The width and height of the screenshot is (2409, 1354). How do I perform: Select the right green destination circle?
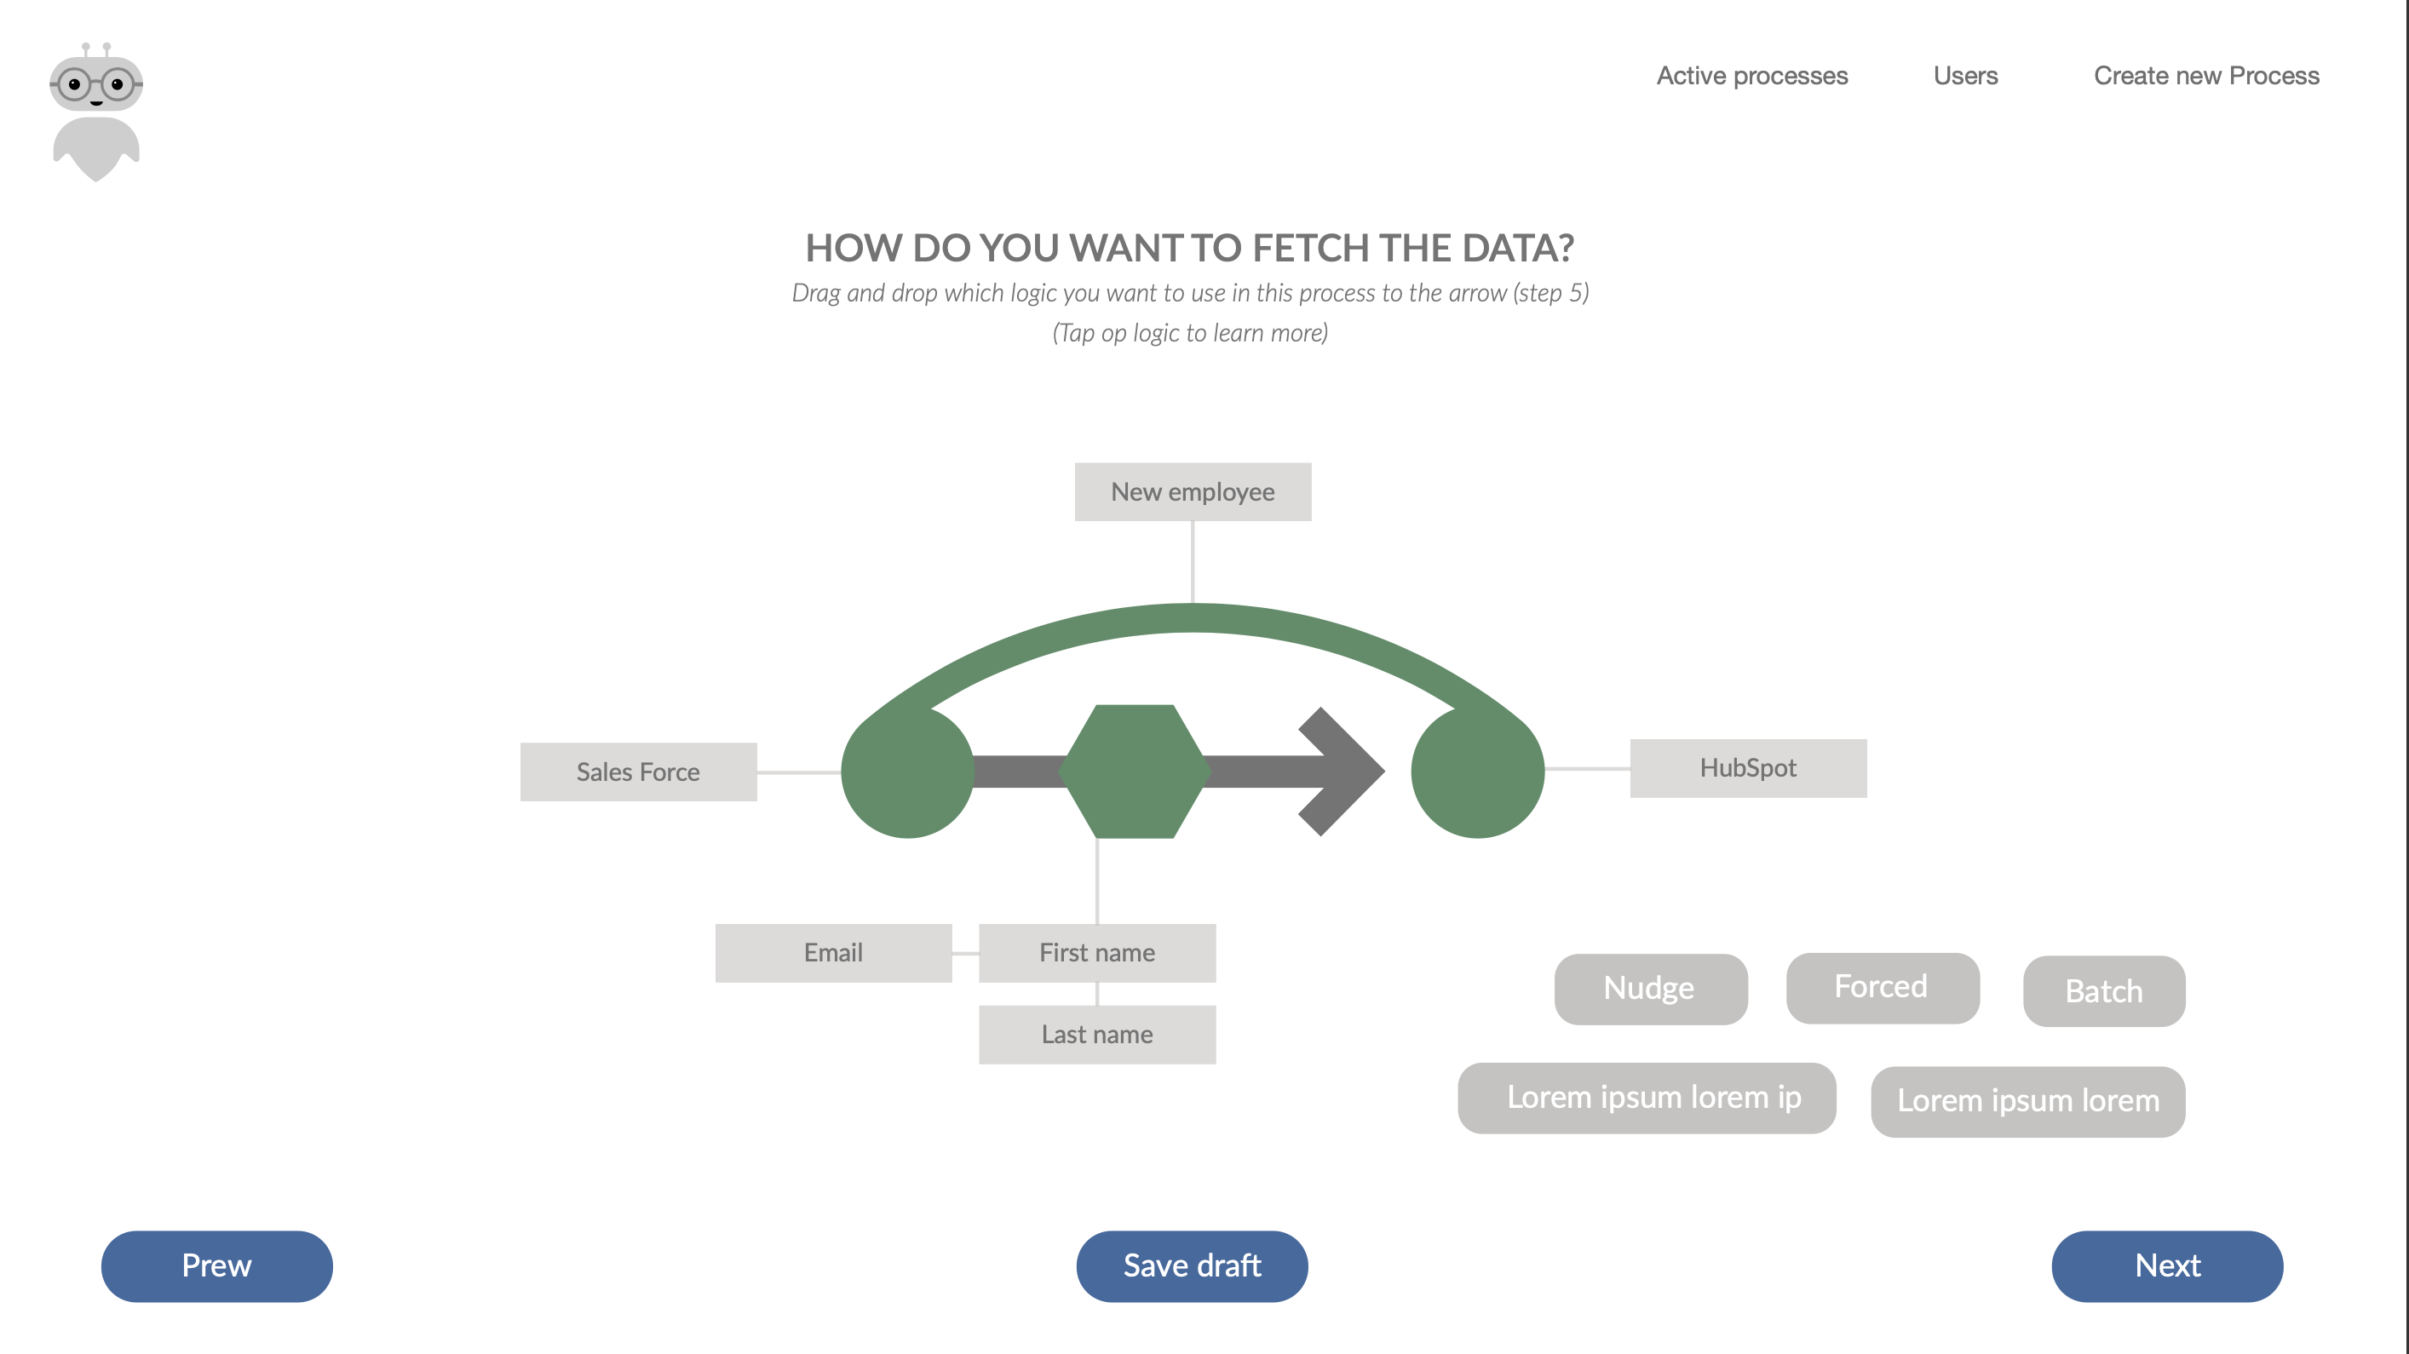pyautogui.click(x=1478, y=772)
